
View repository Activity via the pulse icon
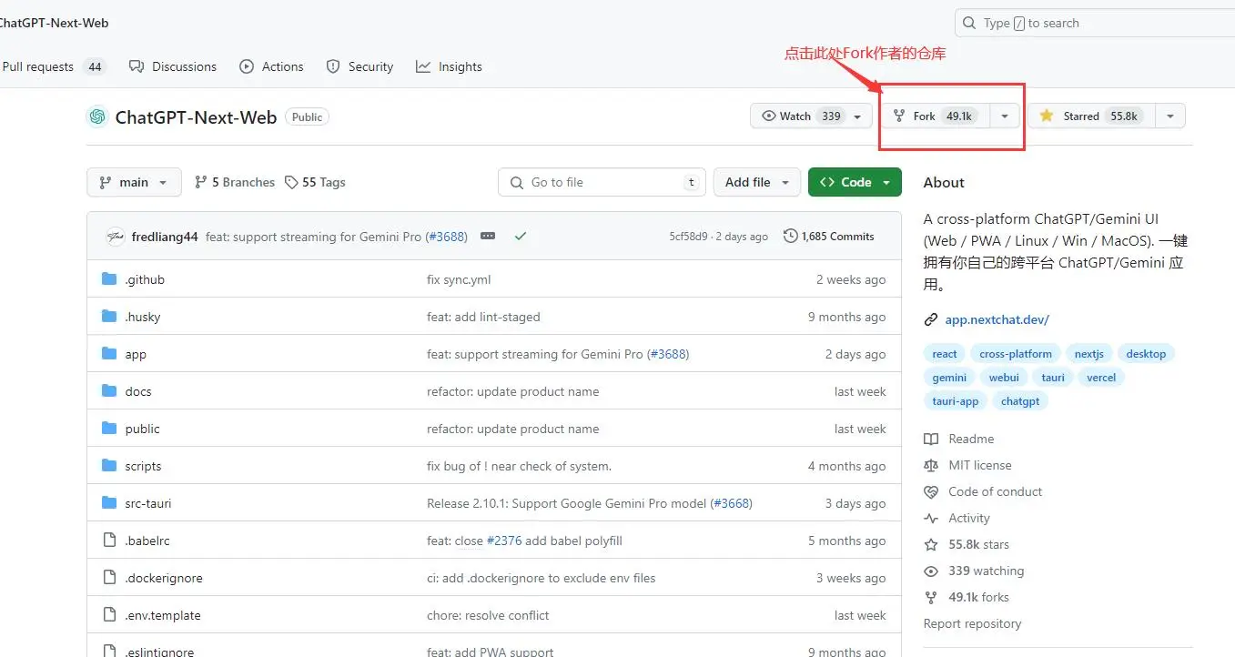coord(930,518)
